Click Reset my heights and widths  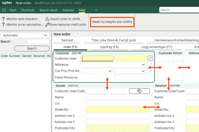112,22
